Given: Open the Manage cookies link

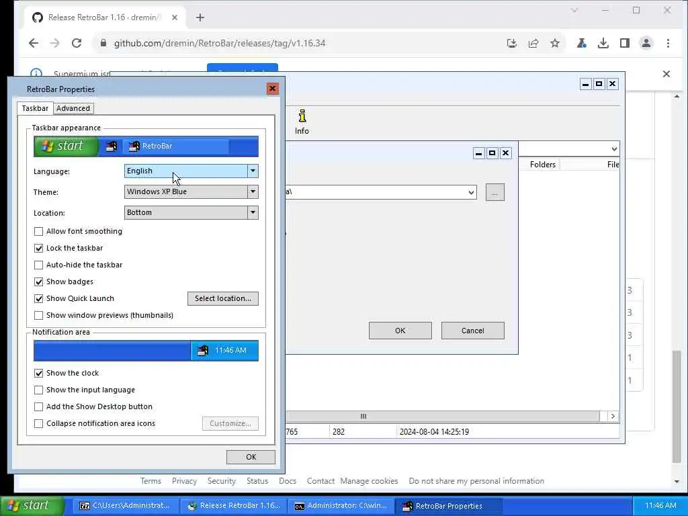Looking at the screenshot, I should (369, 481).
